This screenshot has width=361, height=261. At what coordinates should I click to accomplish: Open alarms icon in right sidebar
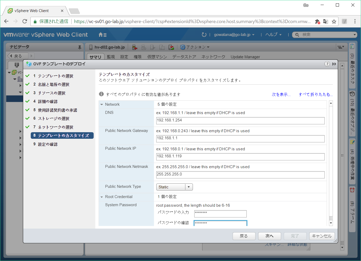352,190
